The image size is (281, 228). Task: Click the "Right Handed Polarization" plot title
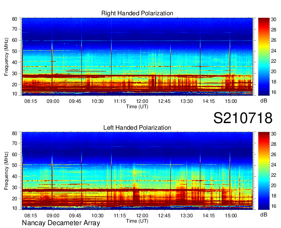point(137,13)
